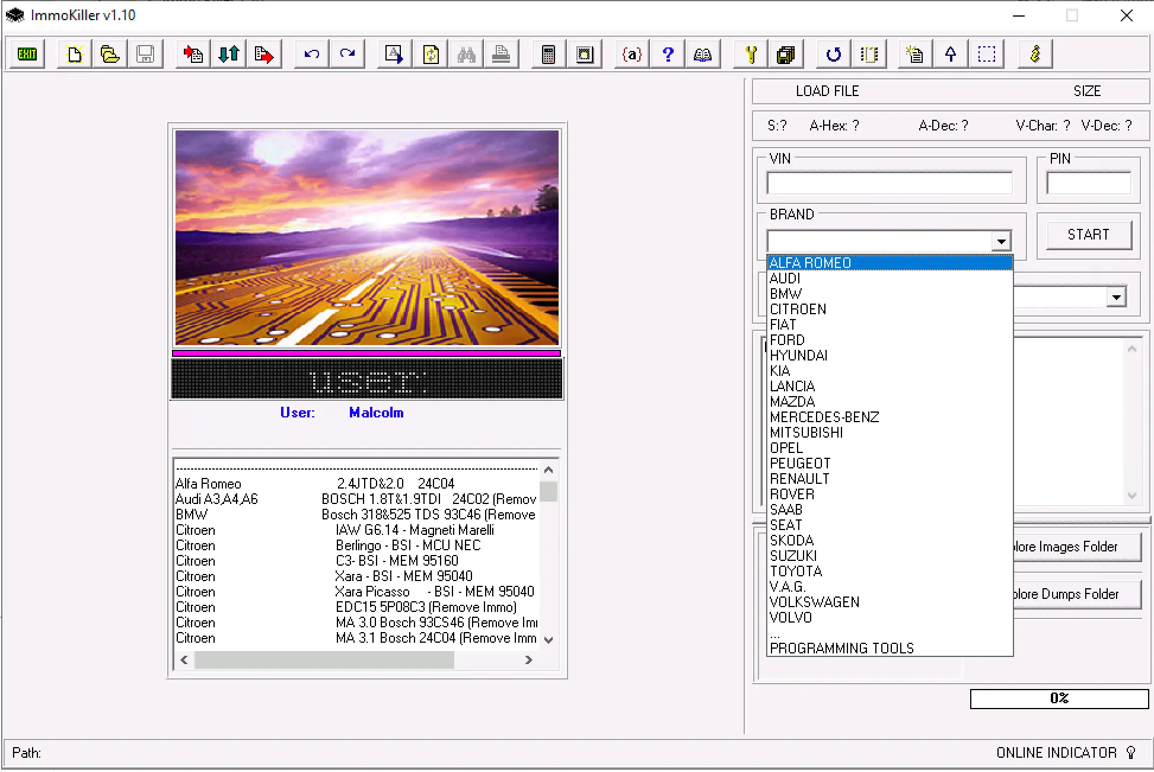1154x772 pixels.
Task: Select MERCEDES-BENZ from brand list
Action: 890,417
